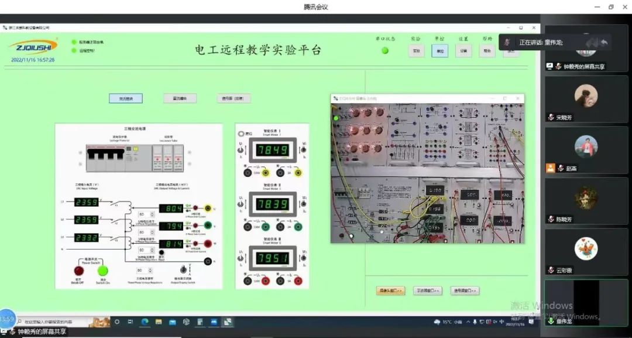Screen dimensions: 632x338
Task: Select the second DC module tab
Action: coord(180,98)
